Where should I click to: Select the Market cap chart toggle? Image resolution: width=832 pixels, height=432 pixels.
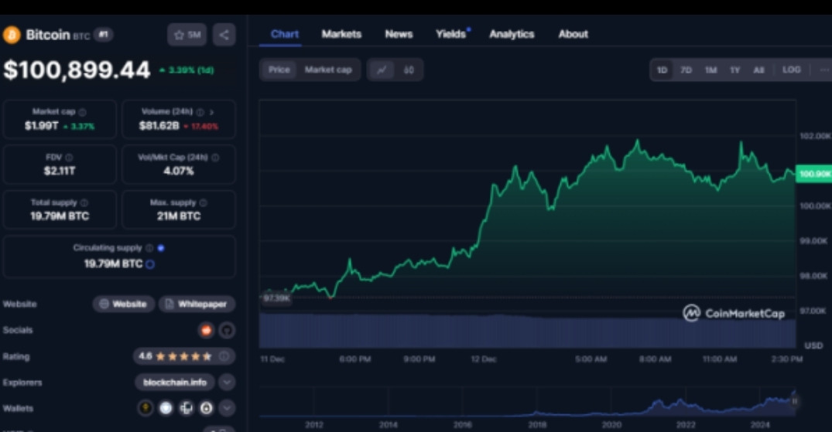(328, 70)
